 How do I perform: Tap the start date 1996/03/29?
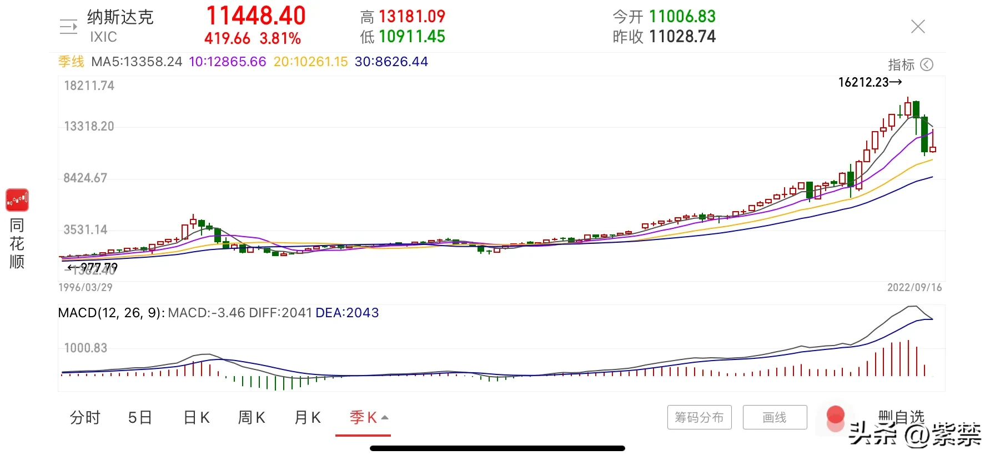coord(86,287)
